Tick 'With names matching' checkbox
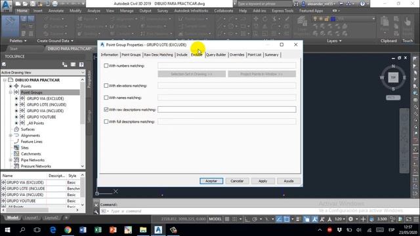The image size is (420, 236). click(x=106, y=98)
